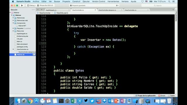This screenshot has width=187, height=105.
Task: Expand the Referencias folder
Action: click(x=13, y=18)
